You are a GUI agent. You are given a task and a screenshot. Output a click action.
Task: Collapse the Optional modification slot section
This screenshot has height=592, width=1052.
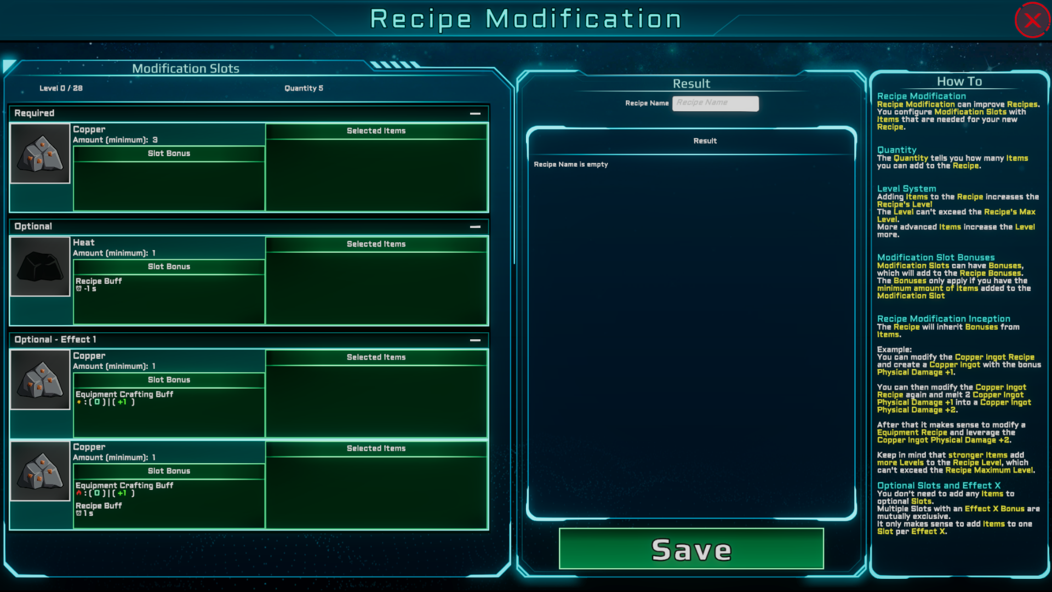click(x=474, y=226)
